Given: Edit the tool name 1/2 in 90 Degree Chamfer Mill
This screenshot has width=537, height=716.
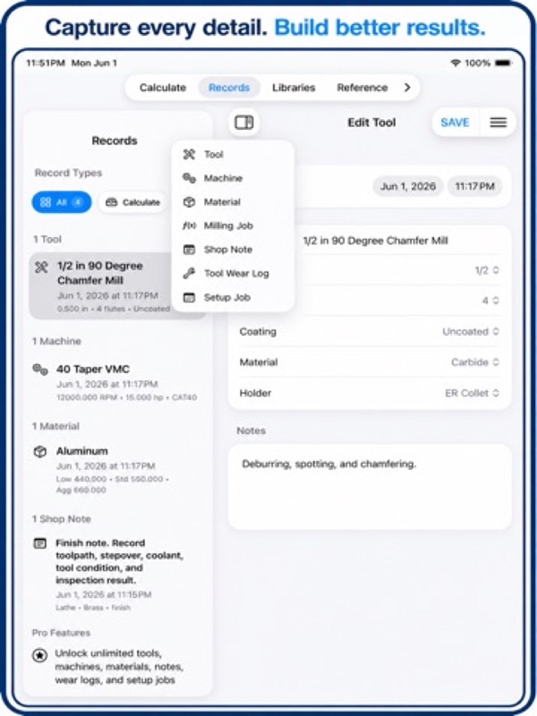Looking at the screenshot, I should coord(375,241).
